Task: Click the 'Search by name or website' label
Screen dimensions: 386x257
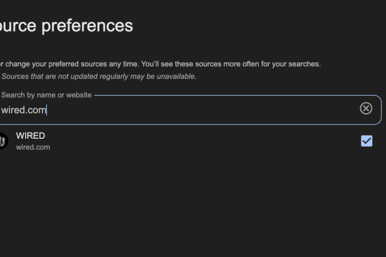Action: 46,95
